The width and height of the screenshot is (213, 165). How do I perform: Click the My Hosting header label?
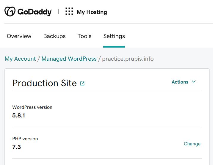point(92,12)
